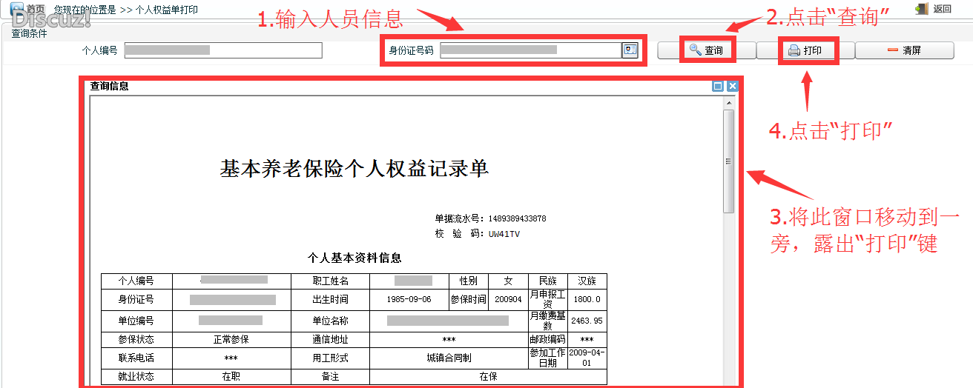
Task: Click the 个人编号 input field
Action: coord(223,50)
